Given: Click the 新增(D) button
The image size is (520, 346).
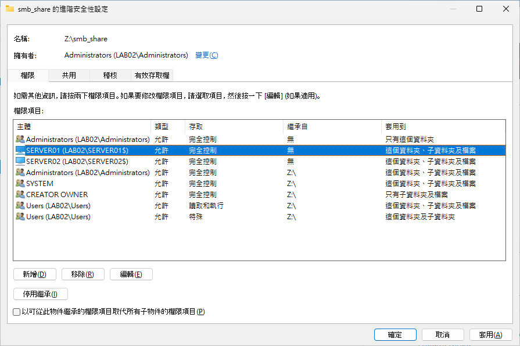Looking at the screenshot, I should (x=35, y=274).
